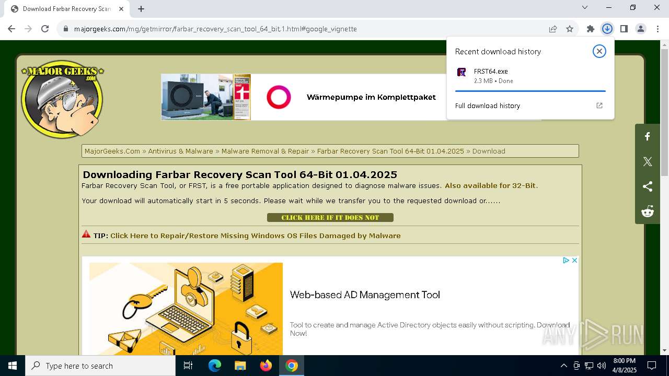This screenshot has height=376, width=669.
Task: Toggle the downloads toolbar icon
Action: coord(607,29)
